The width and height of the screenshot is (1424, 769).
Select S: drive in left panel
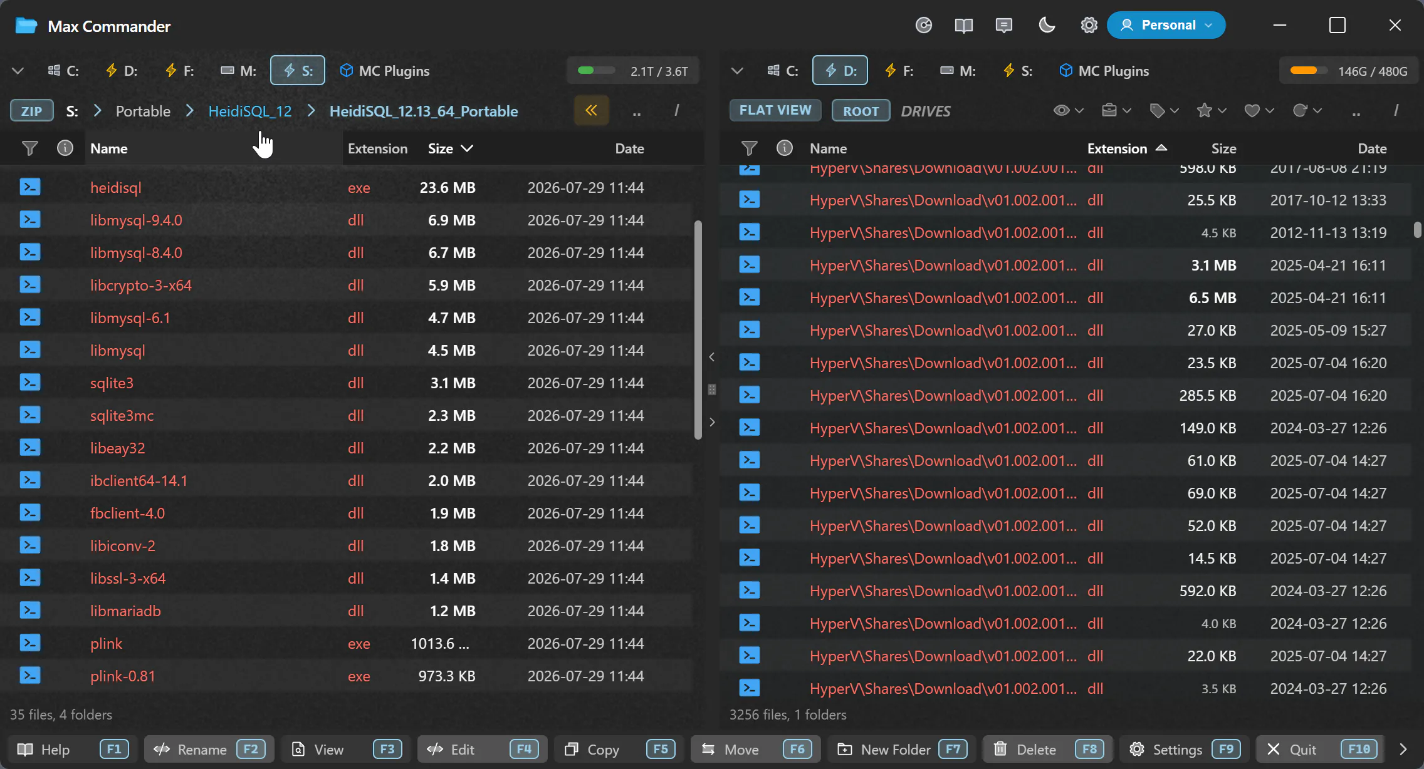tap(298, 71)
